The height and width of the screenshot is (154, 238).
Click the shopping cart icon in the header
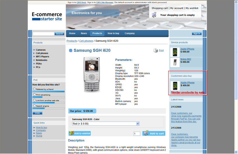point(154,15)
